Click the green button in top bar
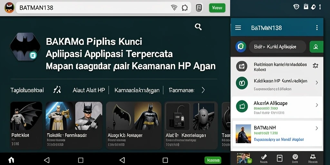330x165 pixels. pos(217,8)
